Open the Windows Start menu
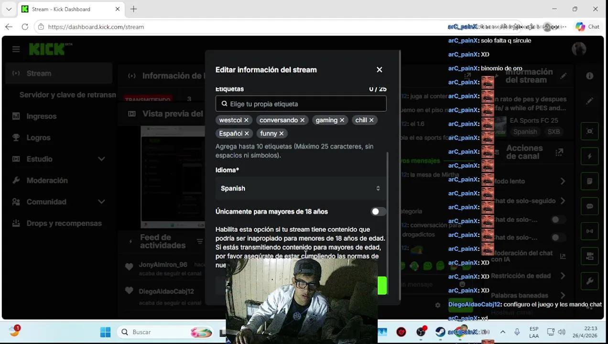 106,332
